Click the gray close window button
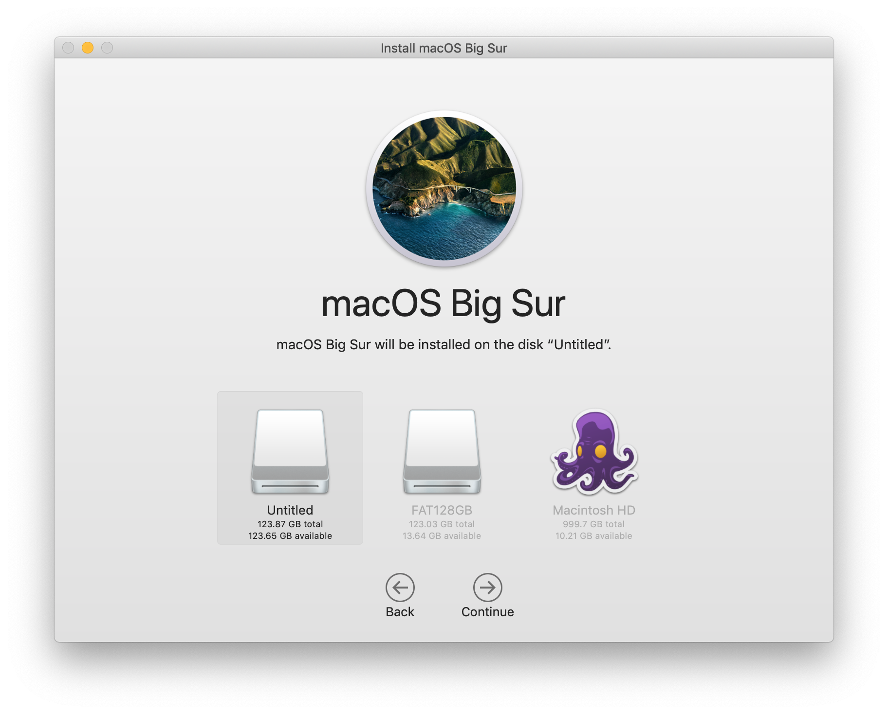The image size is (888, 714). click(x=68, y=48)
